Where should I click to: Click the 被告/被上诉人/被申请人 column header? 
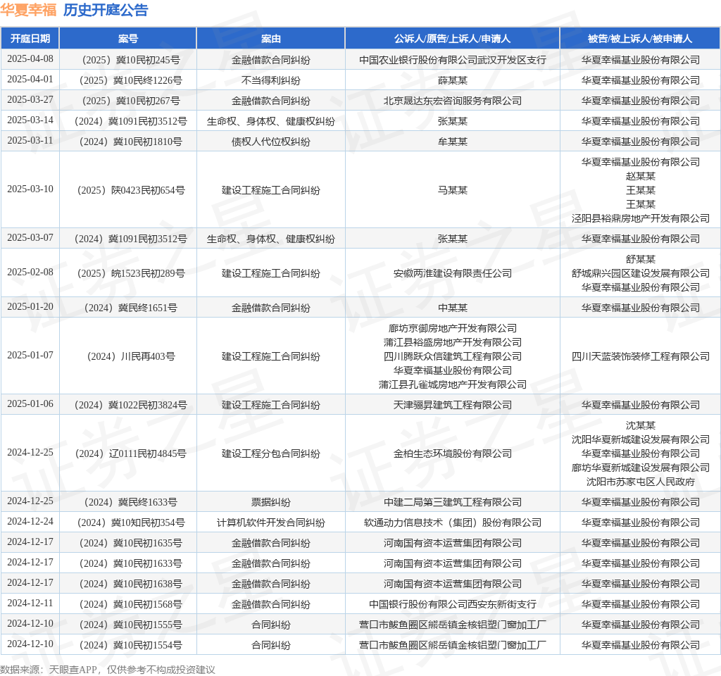tap(640, 39)
